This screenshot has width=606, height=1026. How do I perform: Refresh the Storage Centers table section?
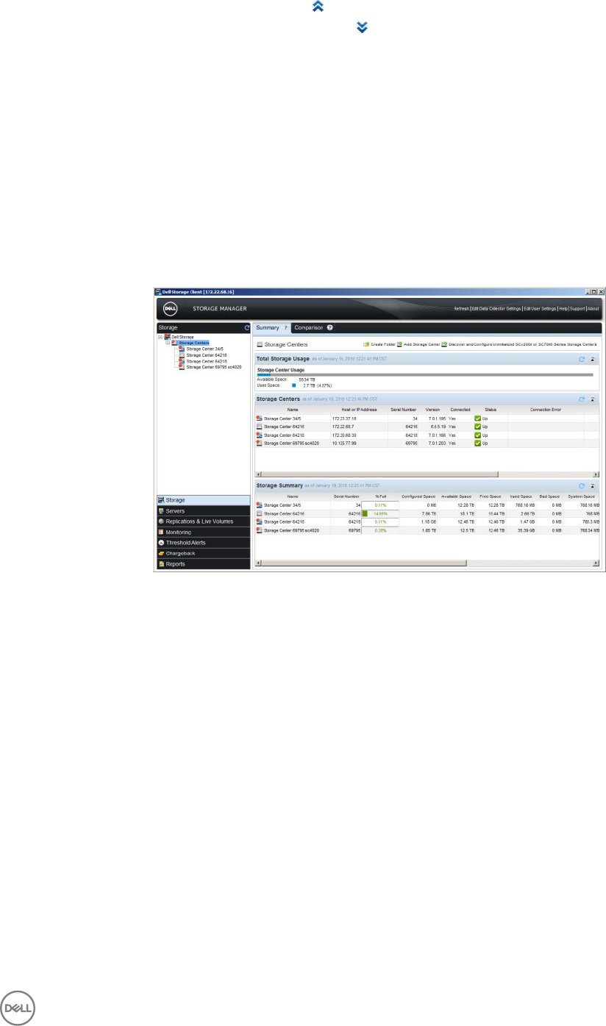click(x=582, y=399)
